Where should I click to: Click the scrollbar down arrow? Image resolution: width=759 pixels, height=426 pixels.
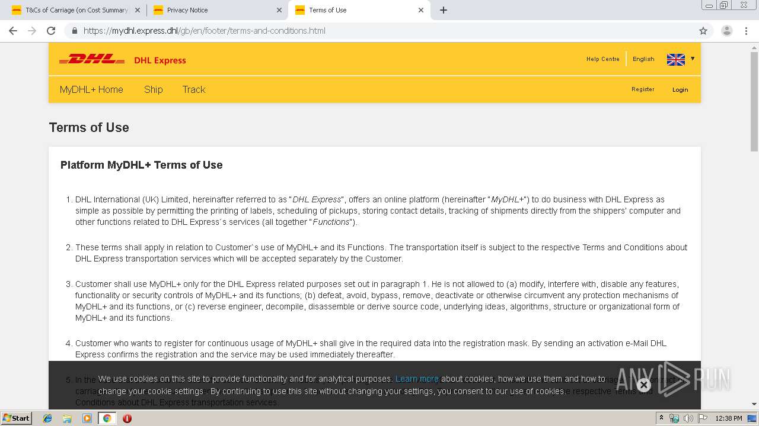click(x=754, y=405)
